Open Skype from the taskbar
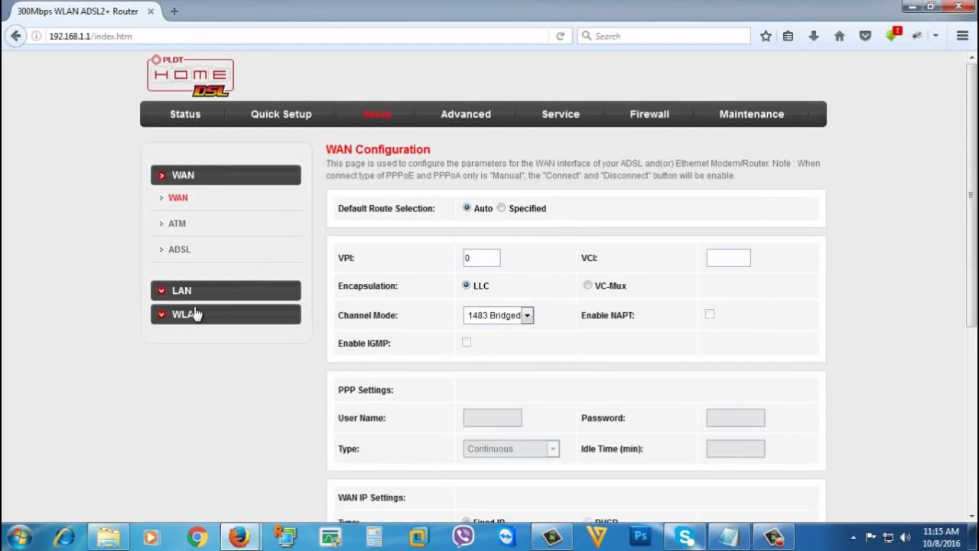The height and width of the screenshot is (551, 979). pos(685,537)
